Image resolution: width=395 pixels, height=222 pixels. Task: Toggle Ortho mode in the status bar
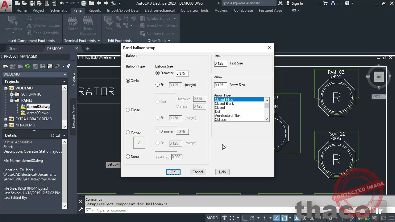(245, 218)
